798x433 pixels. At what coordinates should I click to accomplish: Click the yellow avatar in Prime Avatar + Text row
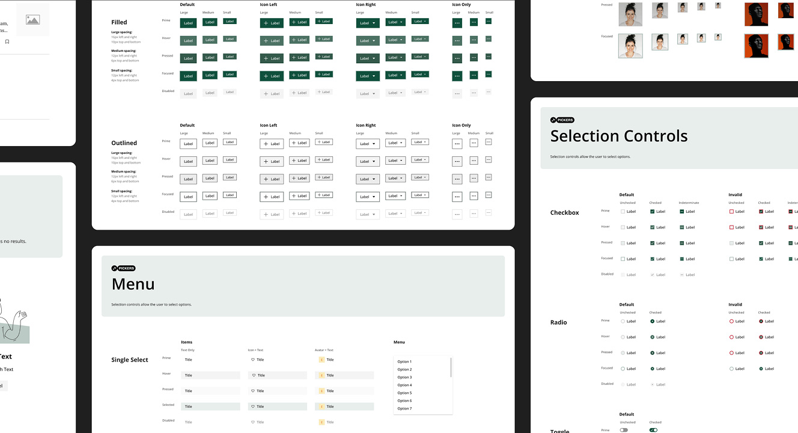321,360
